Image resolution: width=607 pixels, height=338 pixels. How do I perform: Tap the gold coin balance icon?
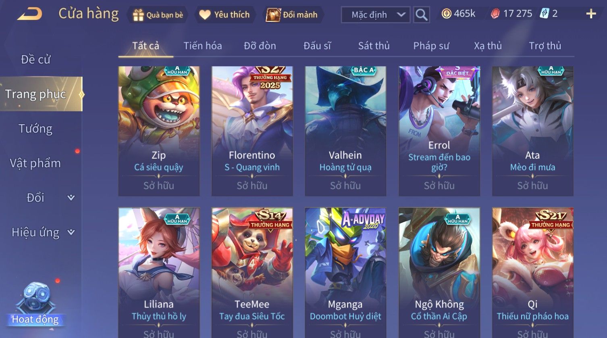446,14
